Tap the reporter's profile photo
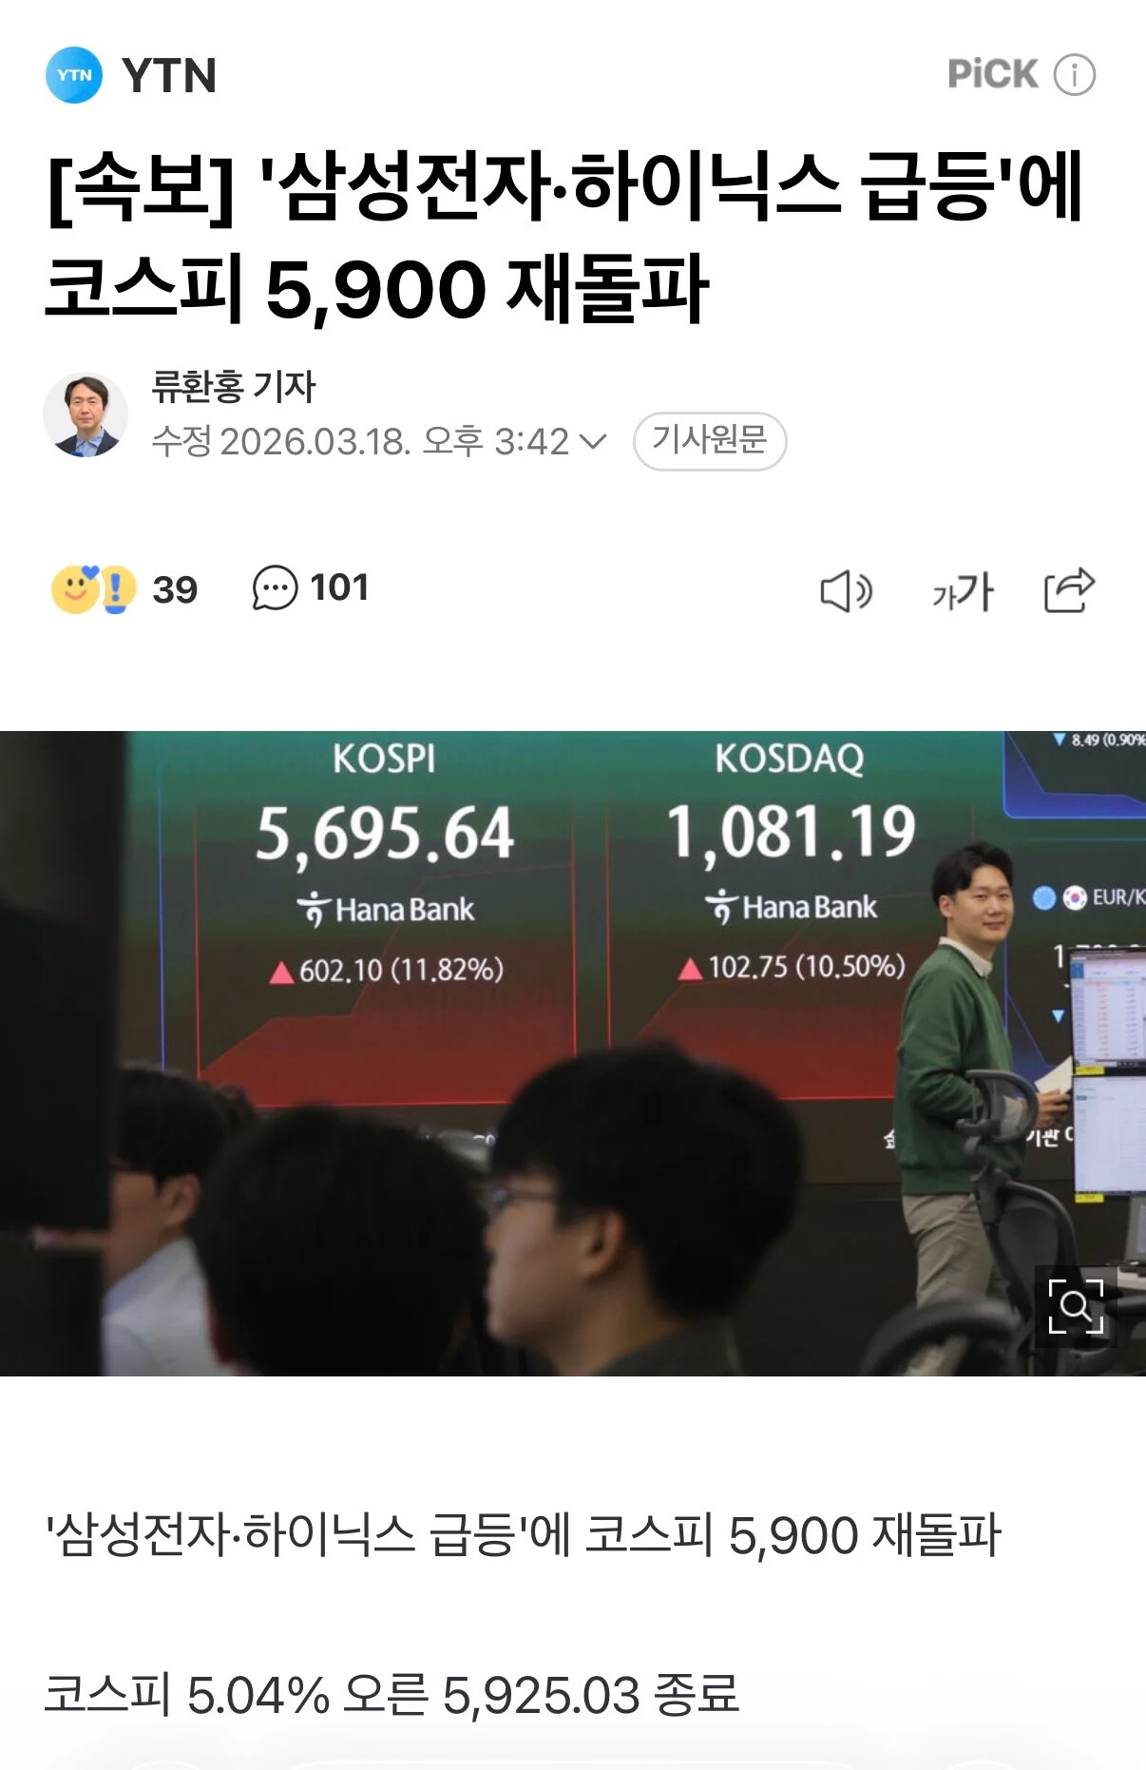This screenshot has width=1146, height=1770. point(86,414)
